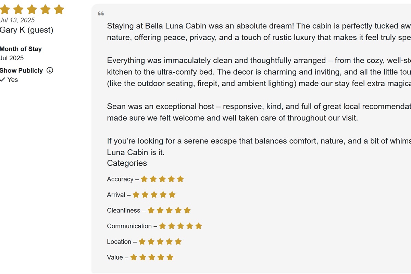
Task: Click the Gary K (guest) name
Action: coord(27,30)
